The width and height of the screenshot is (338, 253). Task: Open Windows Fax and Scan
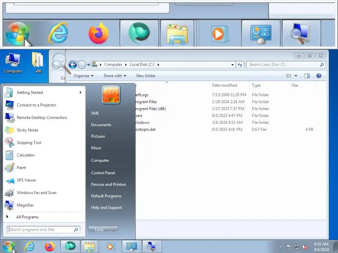click(44, 192)
